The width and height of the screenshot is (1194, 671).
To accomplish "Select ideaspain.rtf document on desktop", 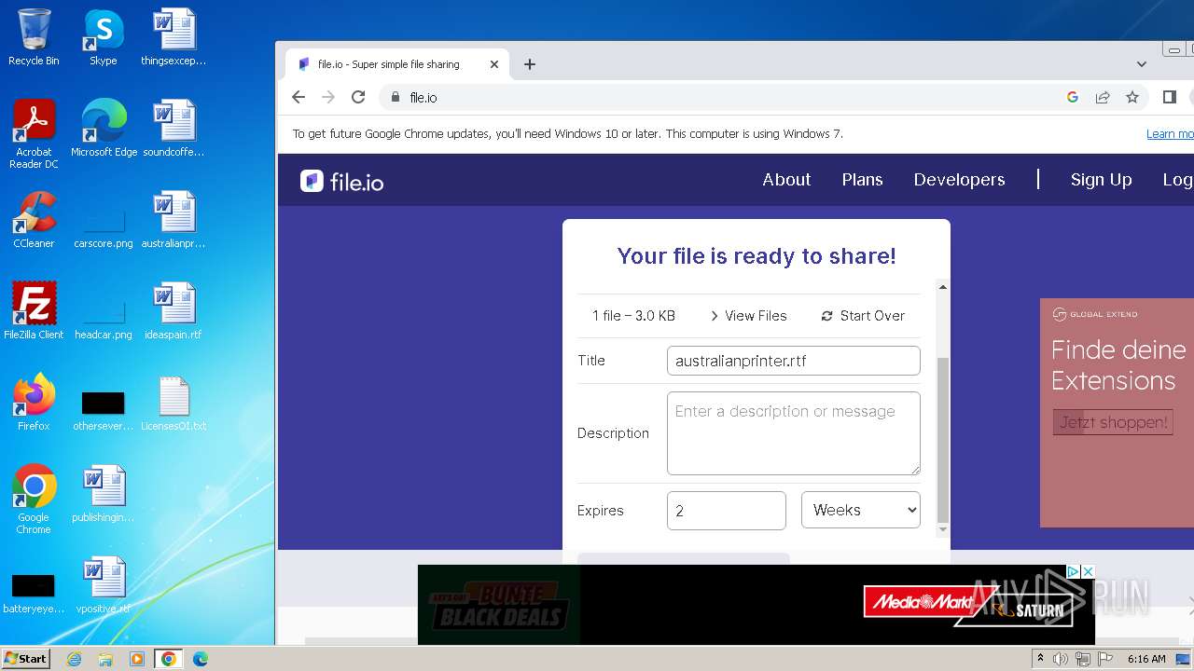I will tap(174, 310).
